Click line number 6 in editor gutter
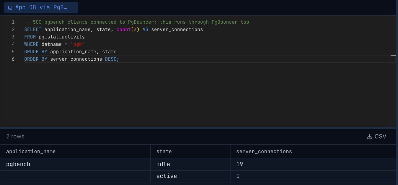398x185 pixels. 13,59
